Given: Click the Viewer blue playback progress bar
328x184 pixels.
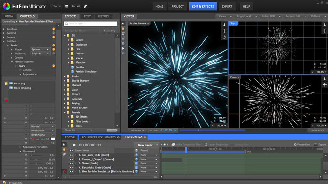Looking at the screenshot, I should (x=212, y=130).
